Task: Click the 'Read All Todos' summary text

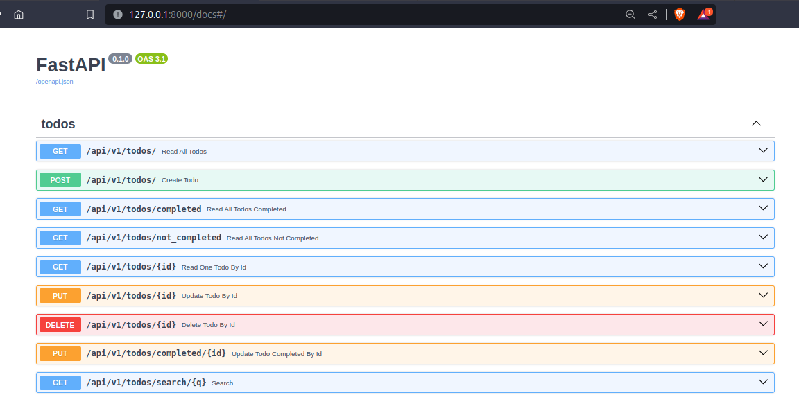Action: pyautogui.click(x=184, y=152)
